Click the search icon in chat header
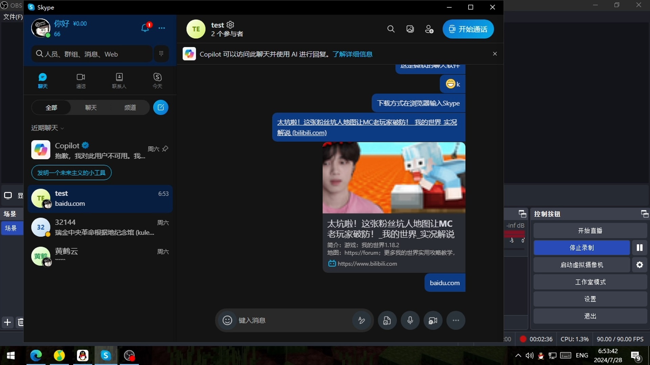650x365 pixels. (390, 29)
